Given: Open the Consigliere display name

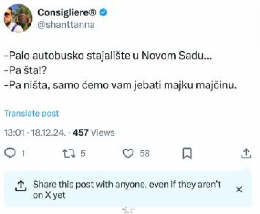Looking at the screenshot, I should point(68,13).
